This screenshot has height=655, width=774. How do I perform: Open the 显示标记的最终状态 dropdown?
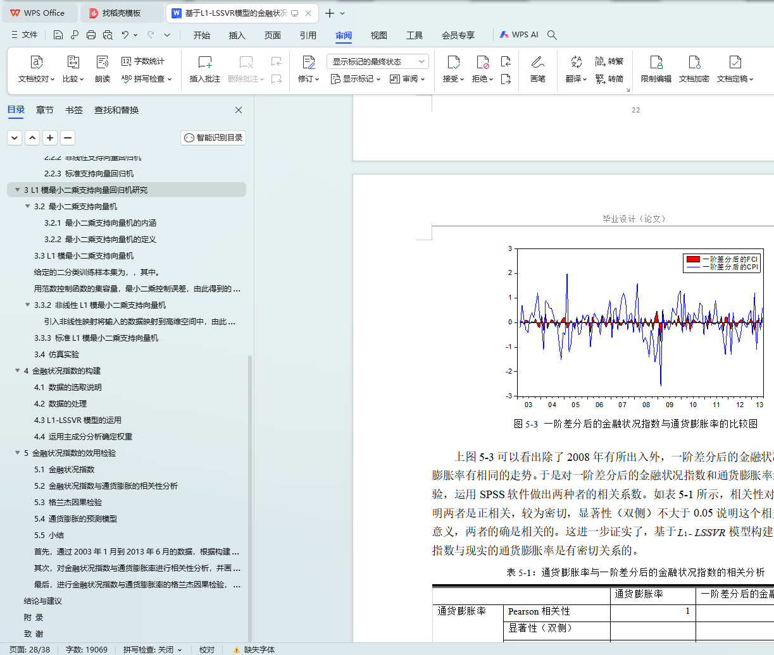(378, 61)
